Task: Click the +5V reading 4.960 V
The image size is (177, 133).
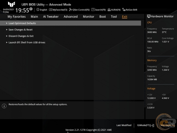Action: click(165, 98)
